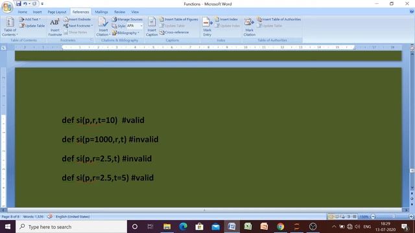Click Update Table in Table of Contents group
Screen dimensions: 415x233
tap(32, 26)
